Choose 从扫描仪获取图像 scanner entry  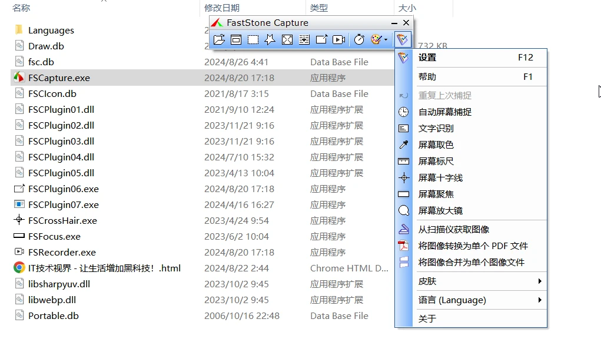click(480, 230)
